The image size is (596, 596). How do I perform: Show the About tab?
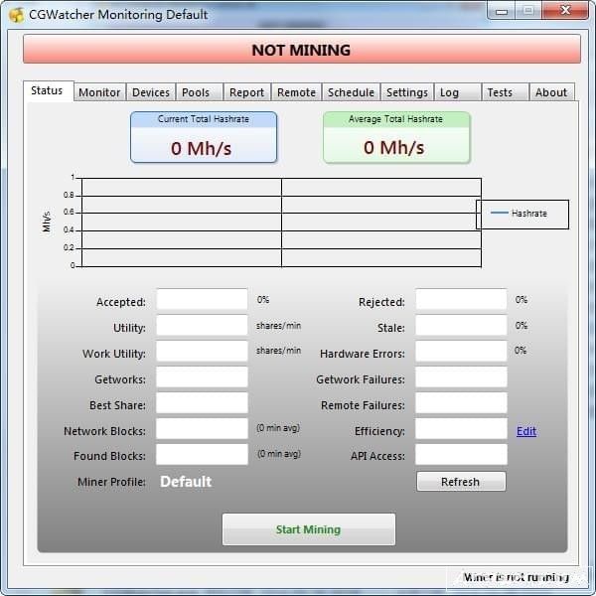tap(552, 92)
